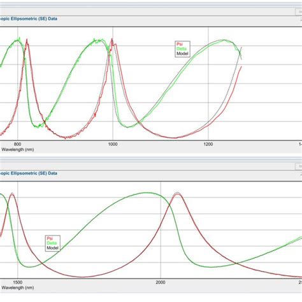Click the lower Ellipsometric (SE) Data panel title
The width and height of the screenshot is (302, 302).
click(x=29, y=173)
